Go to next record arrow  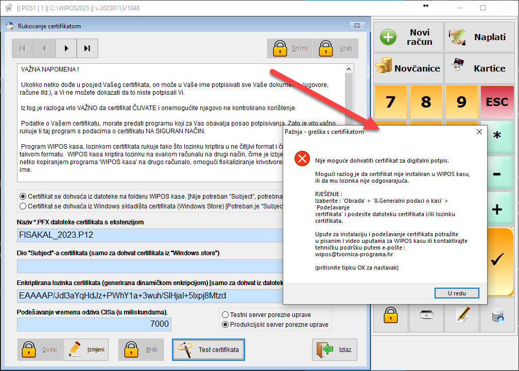(66, 48)
